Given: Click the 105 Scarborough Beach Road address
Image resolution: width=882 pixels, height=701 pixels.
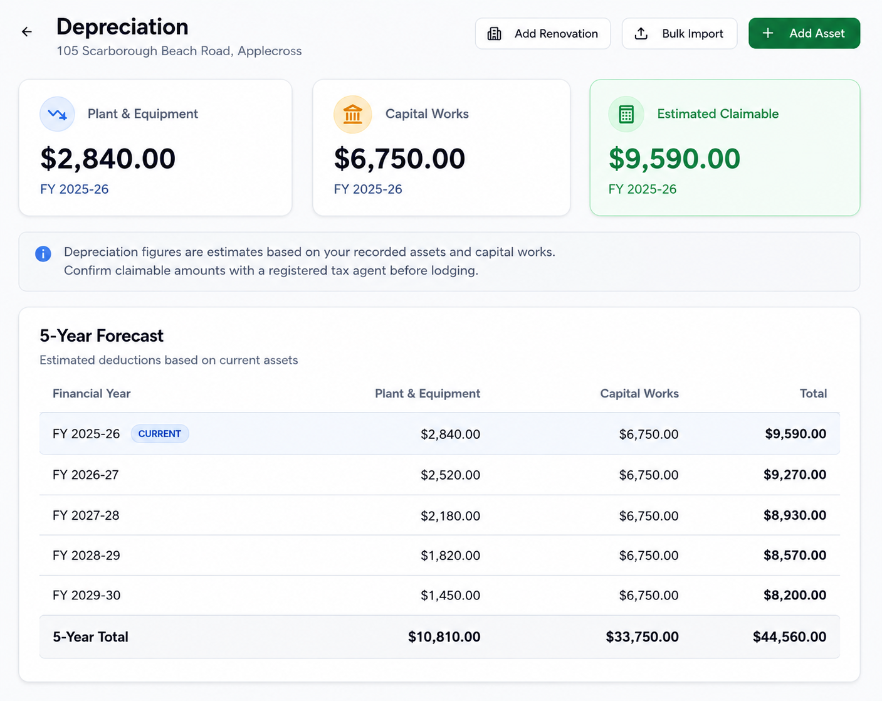Looking at the screenshot, I should pos(179,51).
